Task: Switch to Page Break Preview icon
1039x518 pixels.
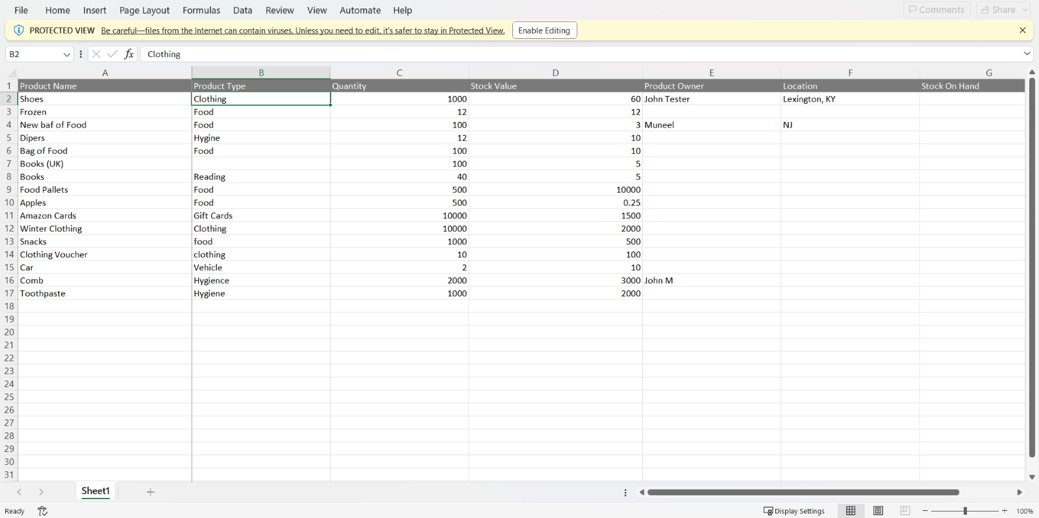Action: point(905,511)
